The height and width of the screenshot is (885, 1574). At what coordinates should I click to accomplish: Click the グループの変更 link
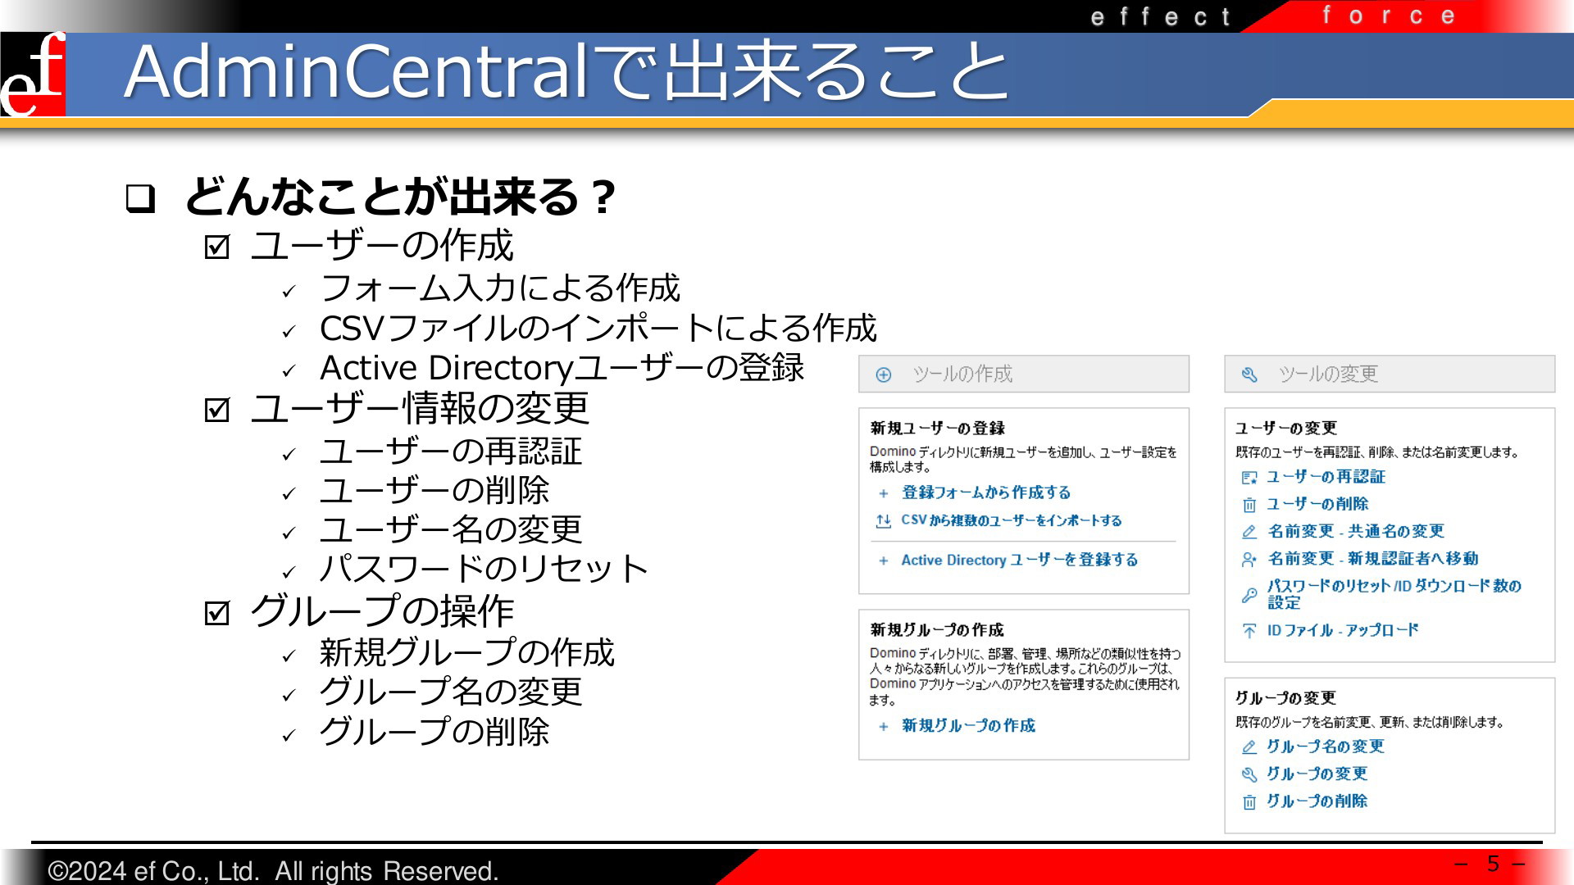pos(1317,774)
